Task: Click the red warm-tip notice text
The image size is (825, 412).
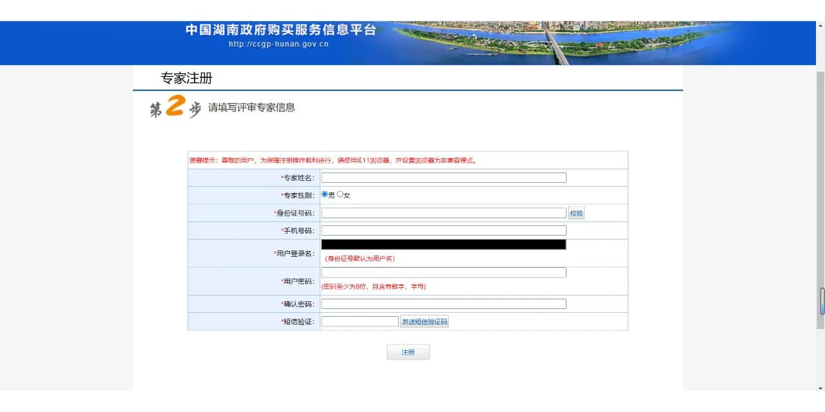Action: pos(333,160)
